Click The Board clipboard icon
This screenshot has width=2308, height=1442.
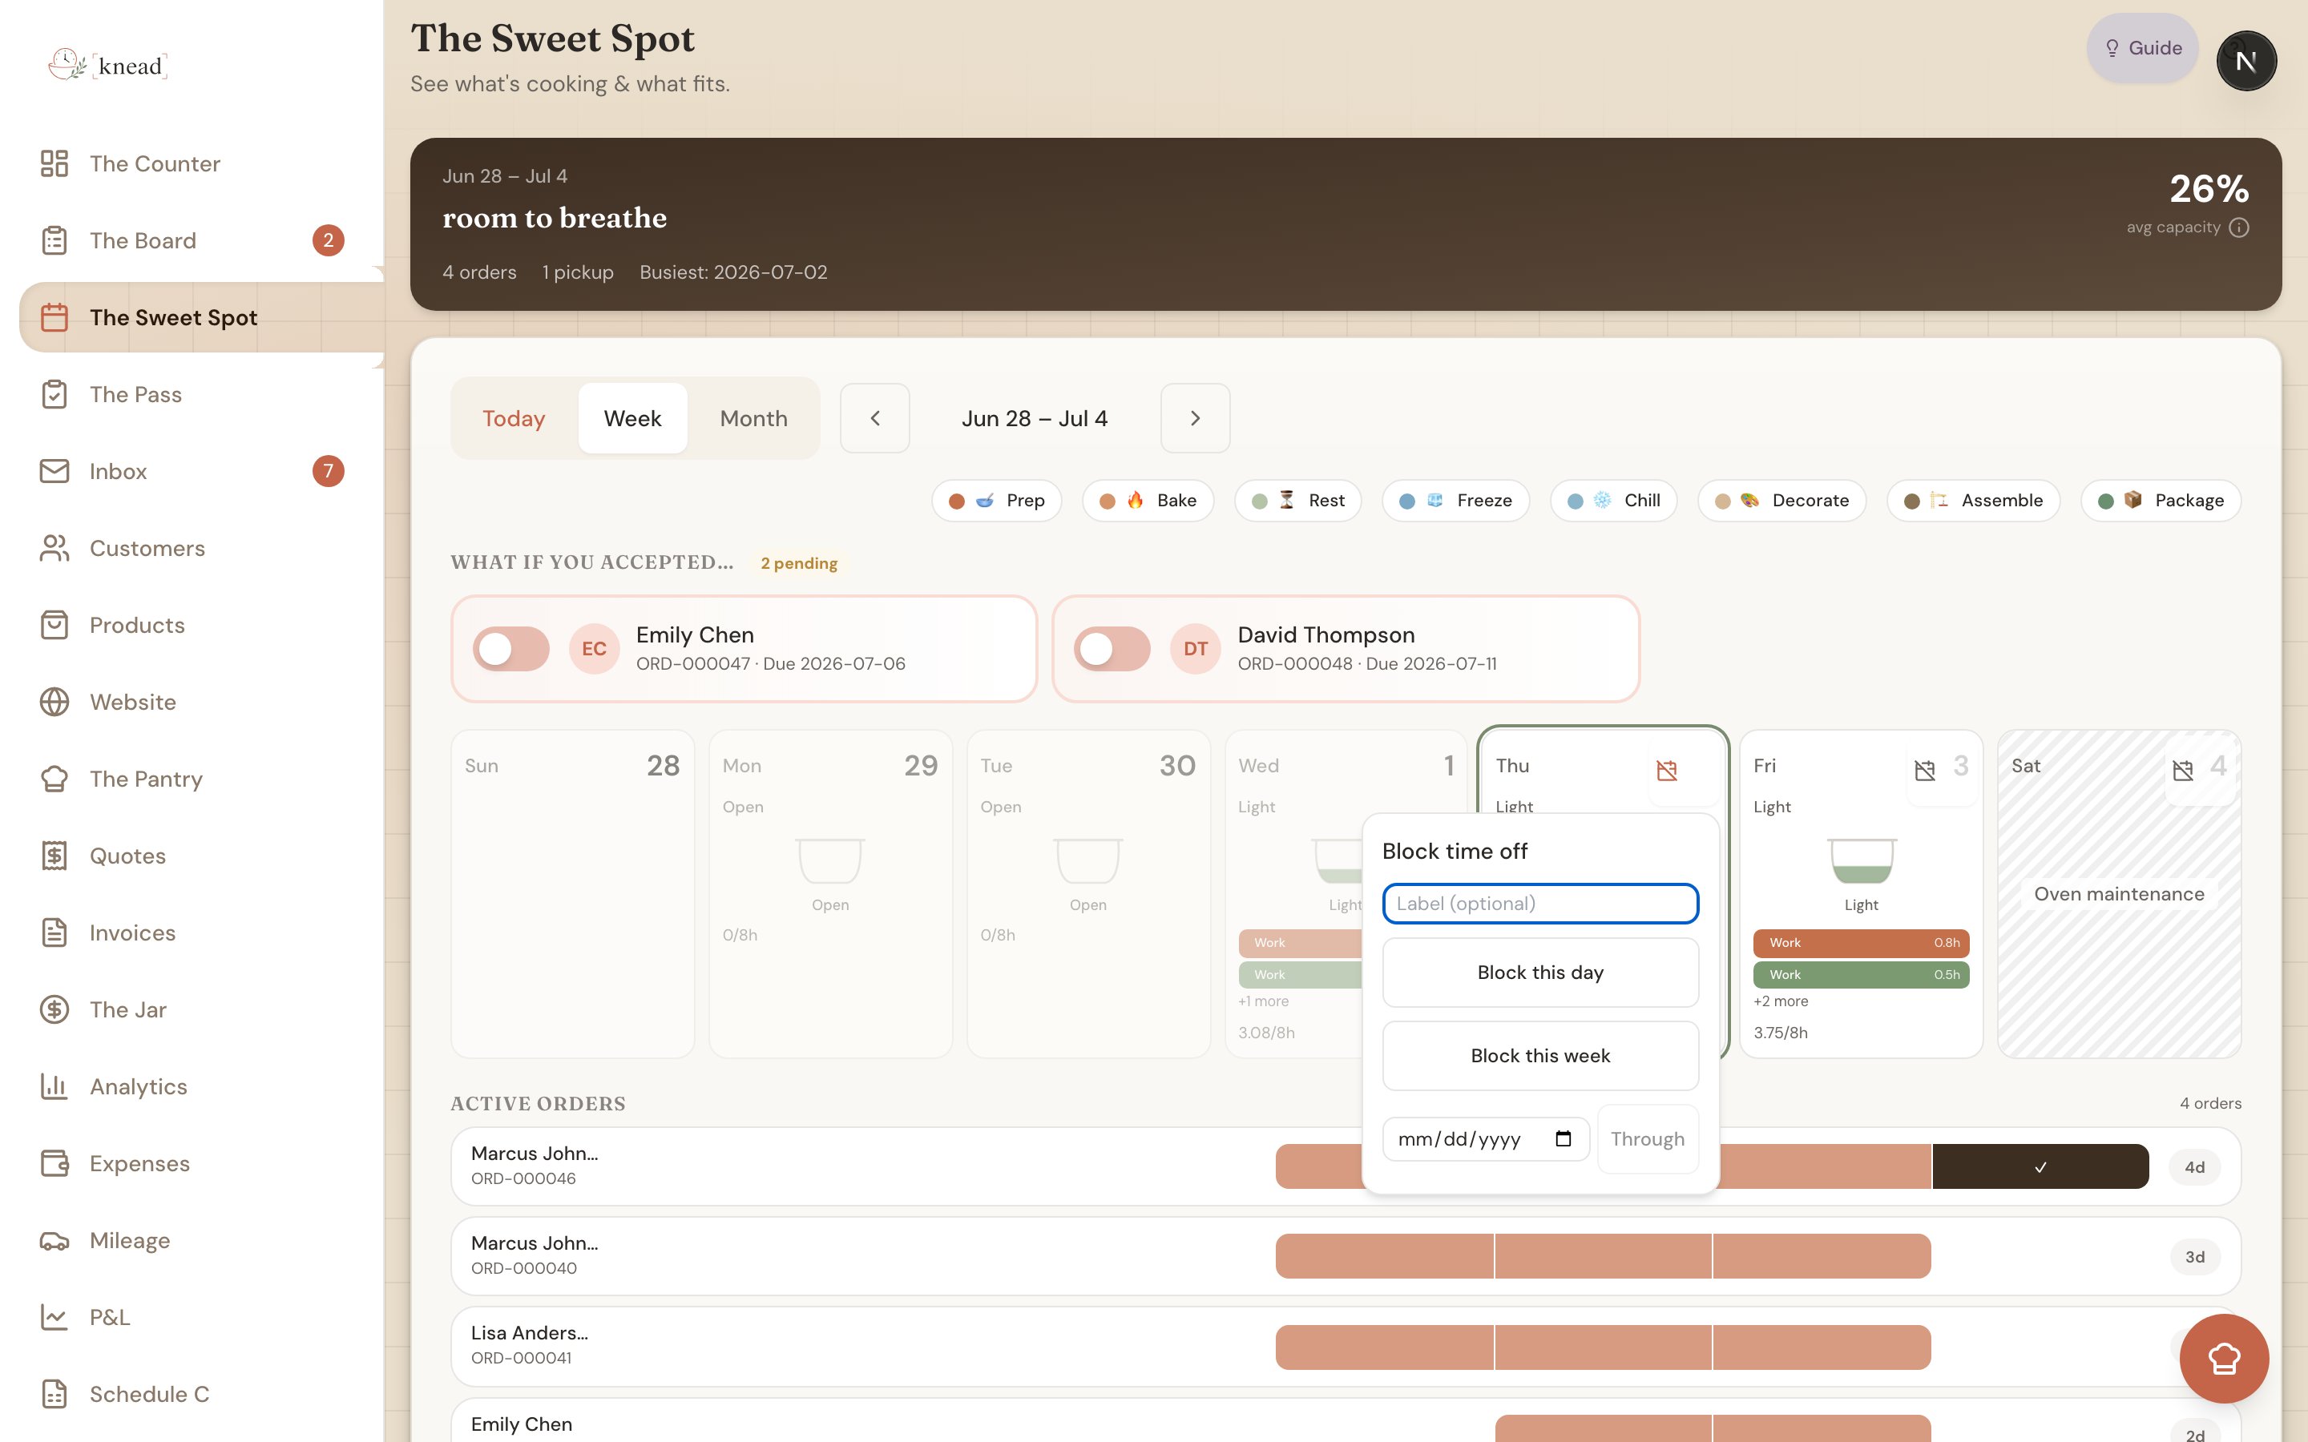pos(54,240)
